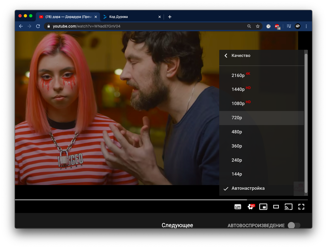Click the settings gear with HD badge

pyautogui.click(x=251, y=207)
